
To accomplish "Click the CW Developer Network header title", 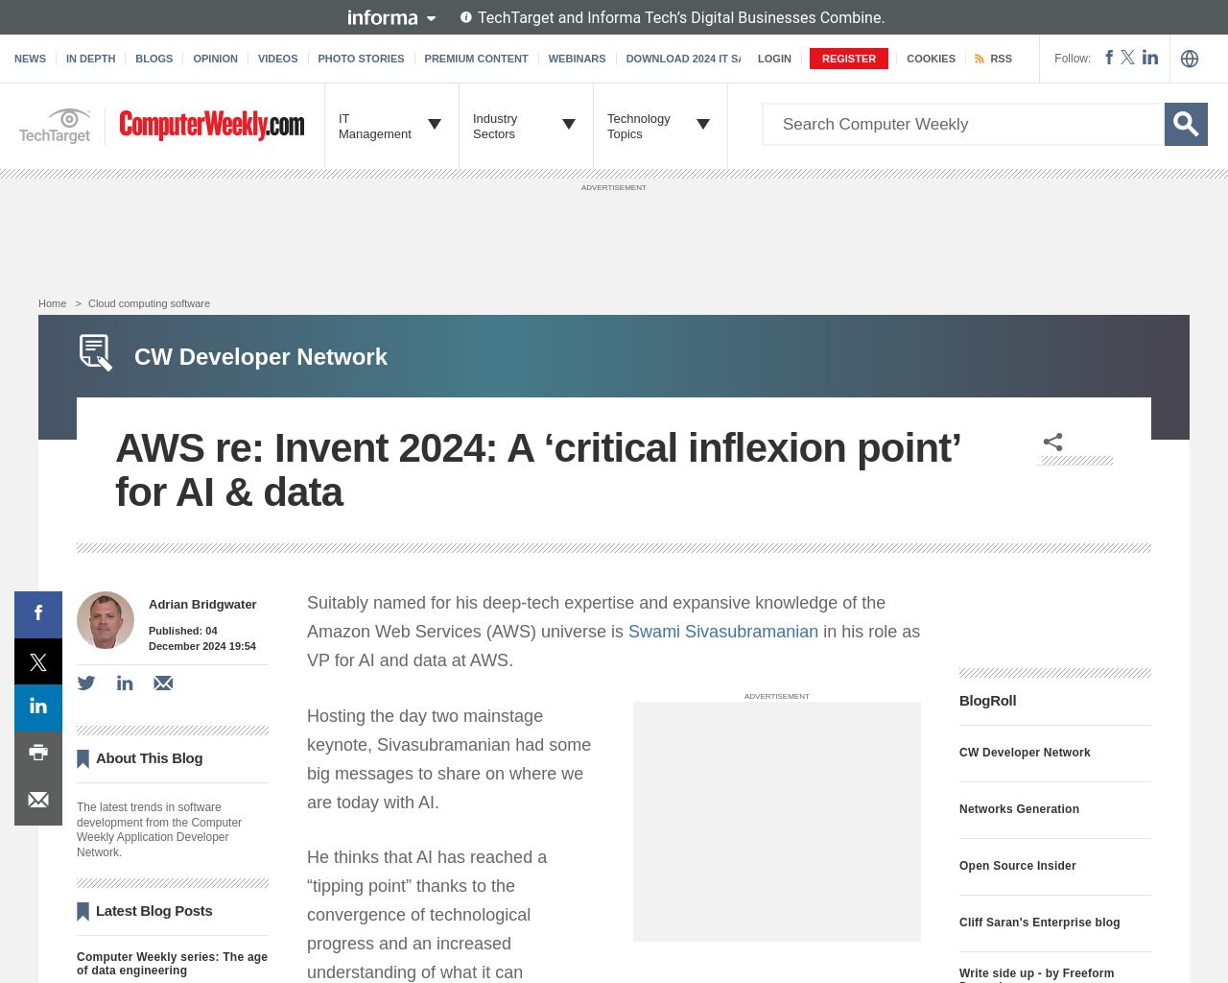I will 261,357.
